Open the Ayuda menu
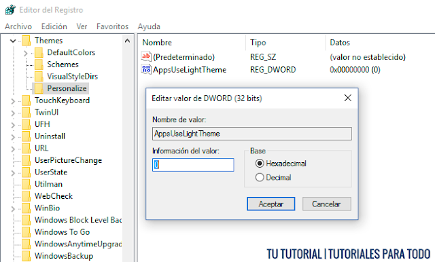 click(x=149, y=26)
